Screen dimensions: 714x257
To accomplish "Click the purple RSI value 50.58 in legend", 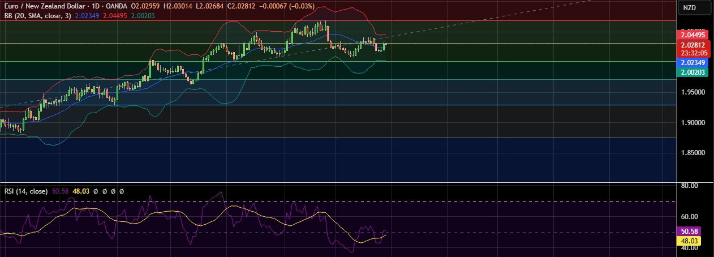I will click(x=60, y=191).
